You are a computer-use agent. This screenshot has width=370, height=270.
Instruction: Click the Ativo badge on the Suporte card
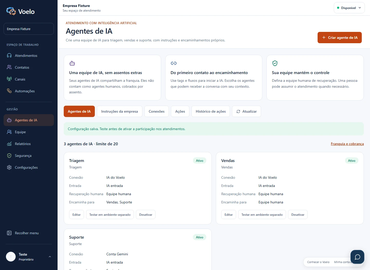click(200, 237)
